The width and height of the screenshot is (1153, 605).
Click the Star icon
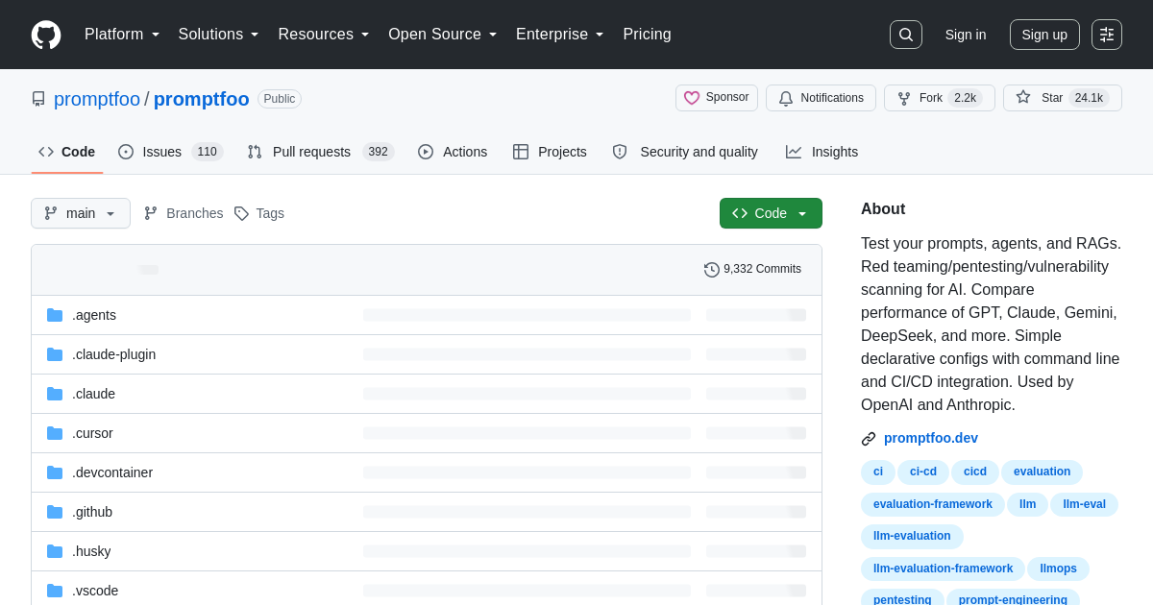(x=1023, y=97)
